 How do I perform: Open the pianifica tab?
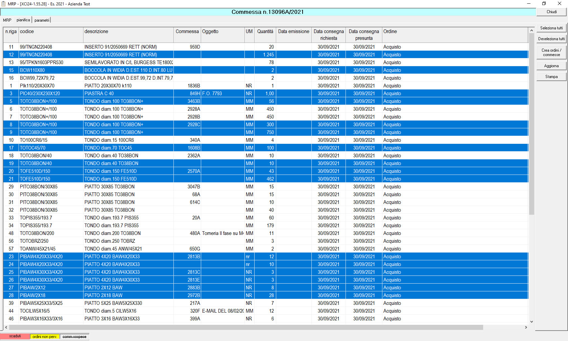coord(23,20)
